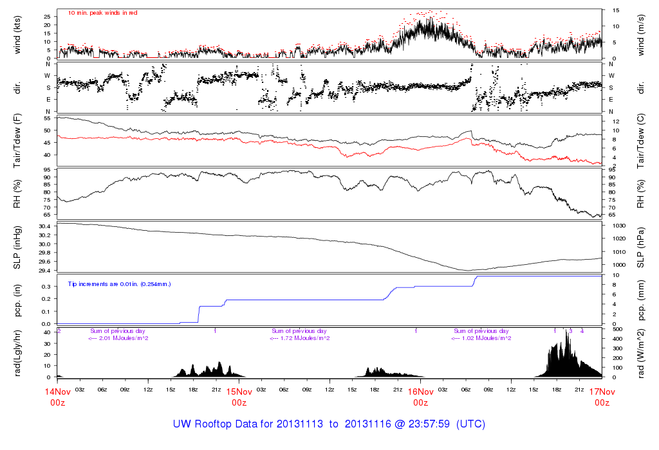The height and width of the screenshot is (450, 659).
Task: Select the 'rad(Lgly/hr)' axis label
Action: click(x=17, y=353)
